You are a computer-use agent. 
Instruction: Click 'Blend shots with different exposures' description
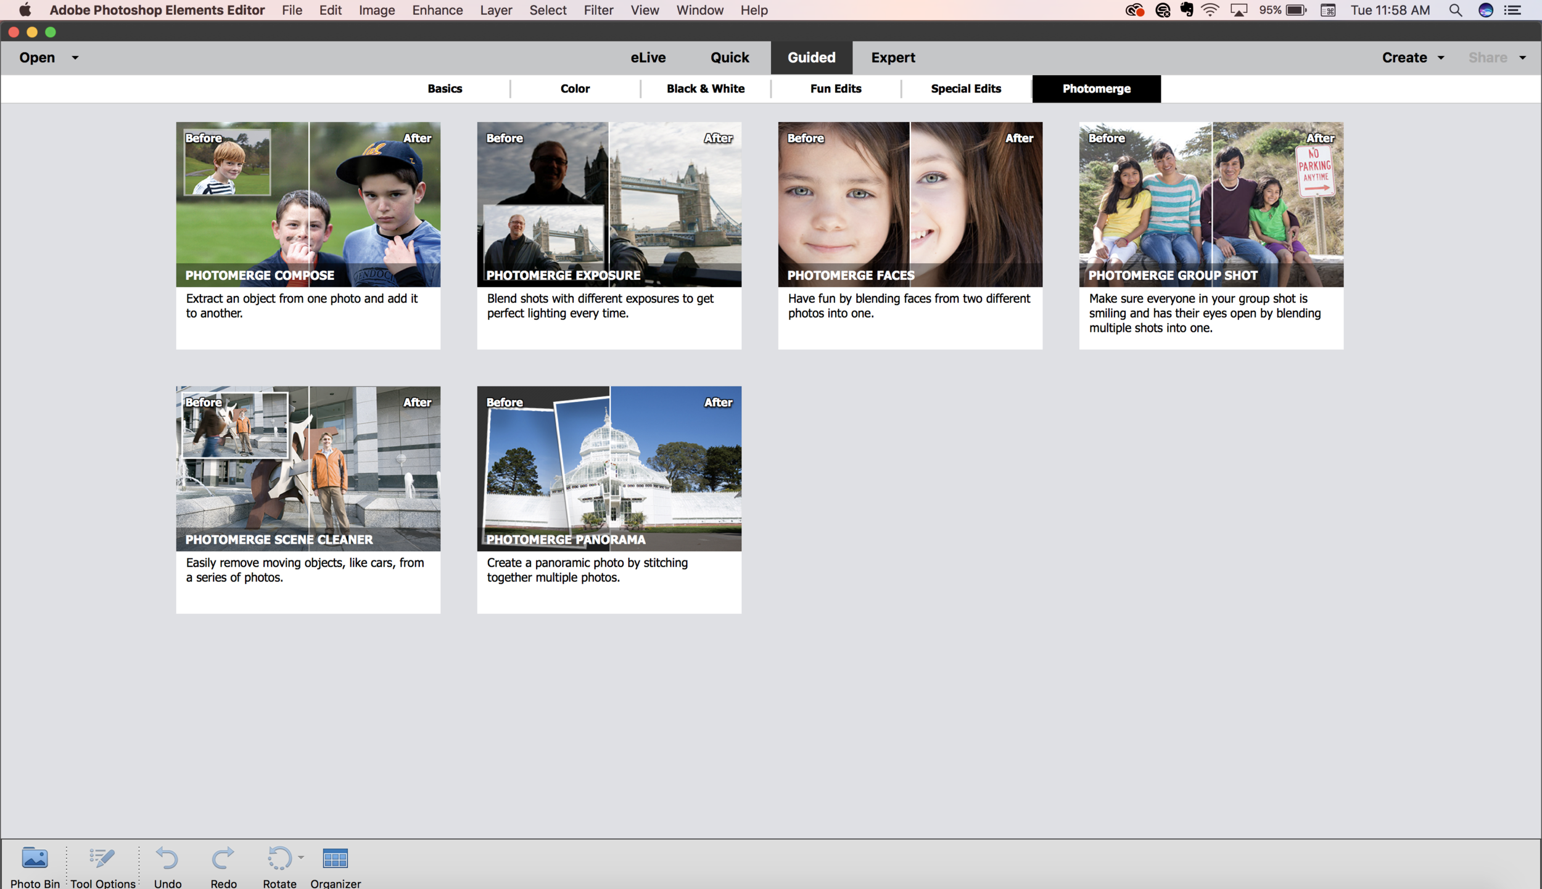coord(600,306)
